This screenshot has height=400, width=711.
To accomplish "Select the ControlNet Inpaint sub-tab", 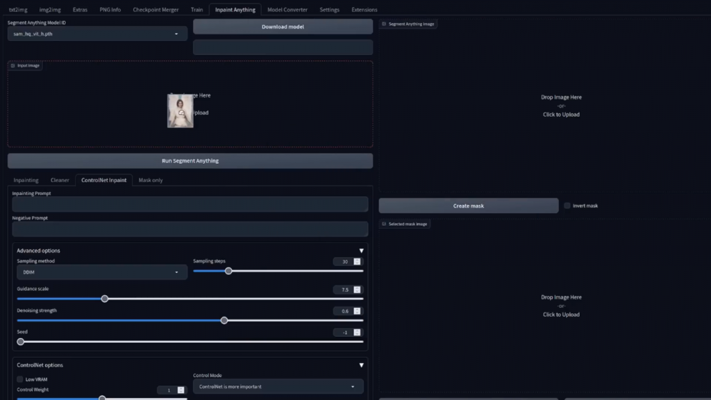I will 104,180.
